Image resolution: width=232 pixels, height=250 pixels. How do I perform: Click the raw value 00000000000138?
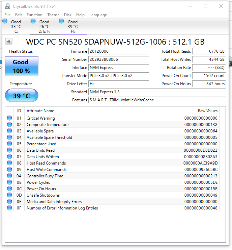pyautogui.click(x=201, y=125)
